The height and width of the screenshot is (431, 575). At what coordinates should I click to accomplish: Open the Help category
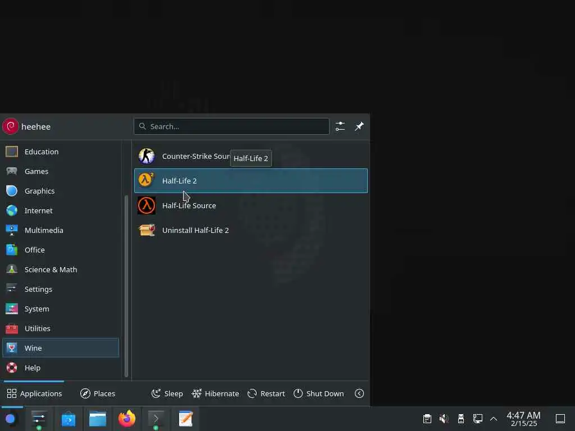pos(61,368)
